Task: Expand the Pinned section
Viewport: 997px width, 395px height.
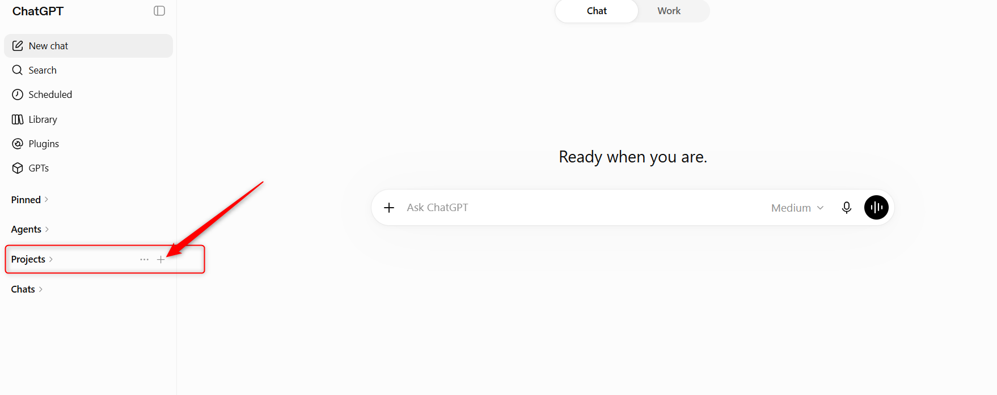Action: [30, 200]
